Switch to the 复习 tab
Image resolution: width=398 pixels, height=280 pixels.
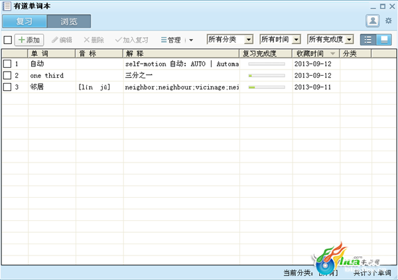click(x=25, y=21)
